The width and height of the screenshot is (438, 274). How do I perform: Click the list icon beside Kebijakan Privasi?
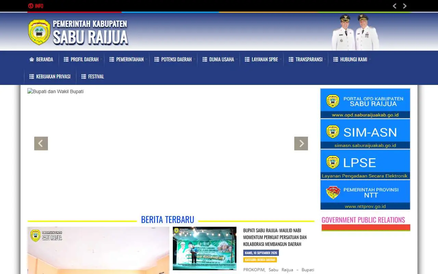point(32,76)
